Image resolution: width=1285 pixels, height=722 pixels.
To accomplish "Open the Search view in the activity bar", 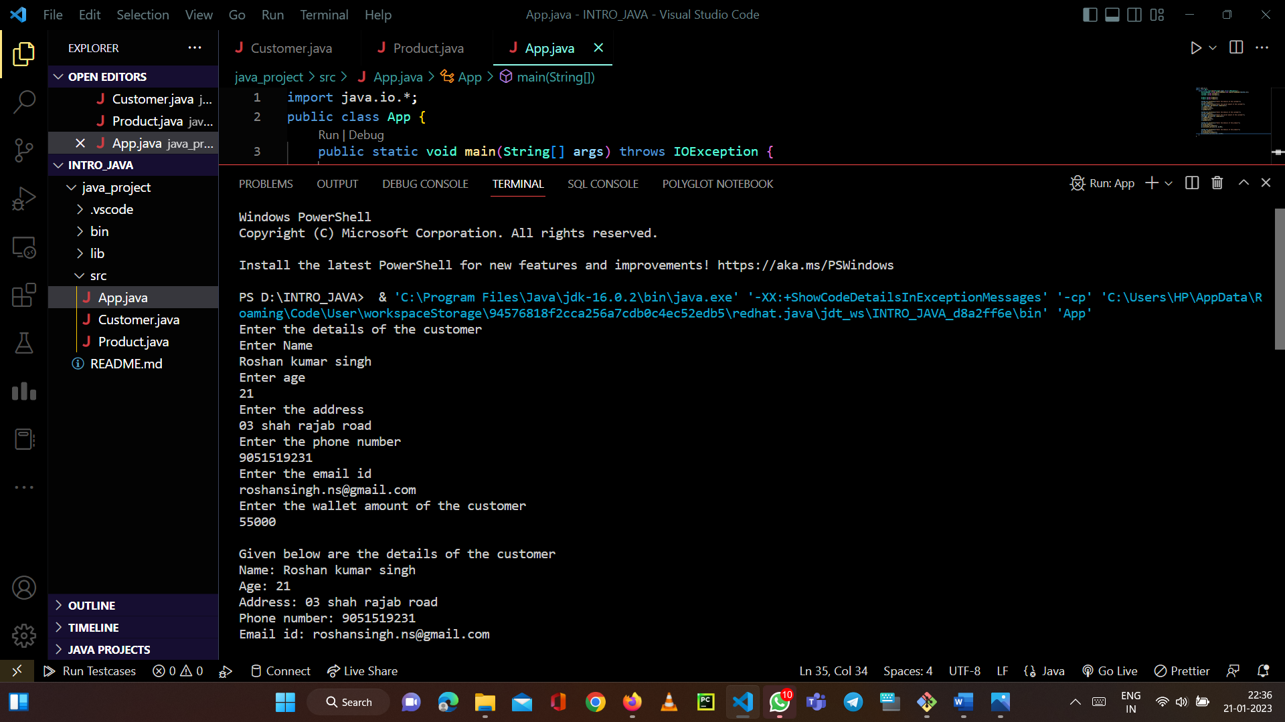I will 24,102.
